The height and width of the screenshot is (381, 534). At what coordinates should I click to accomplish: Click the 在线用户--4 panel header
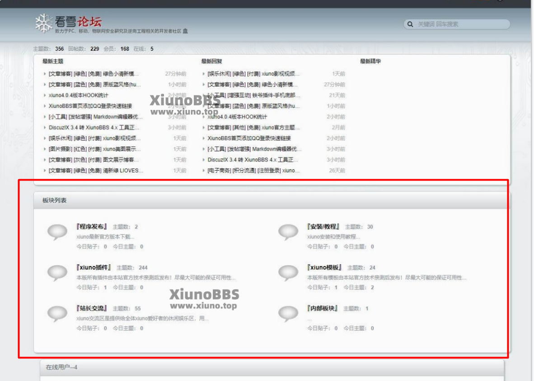tap(272, 367)
